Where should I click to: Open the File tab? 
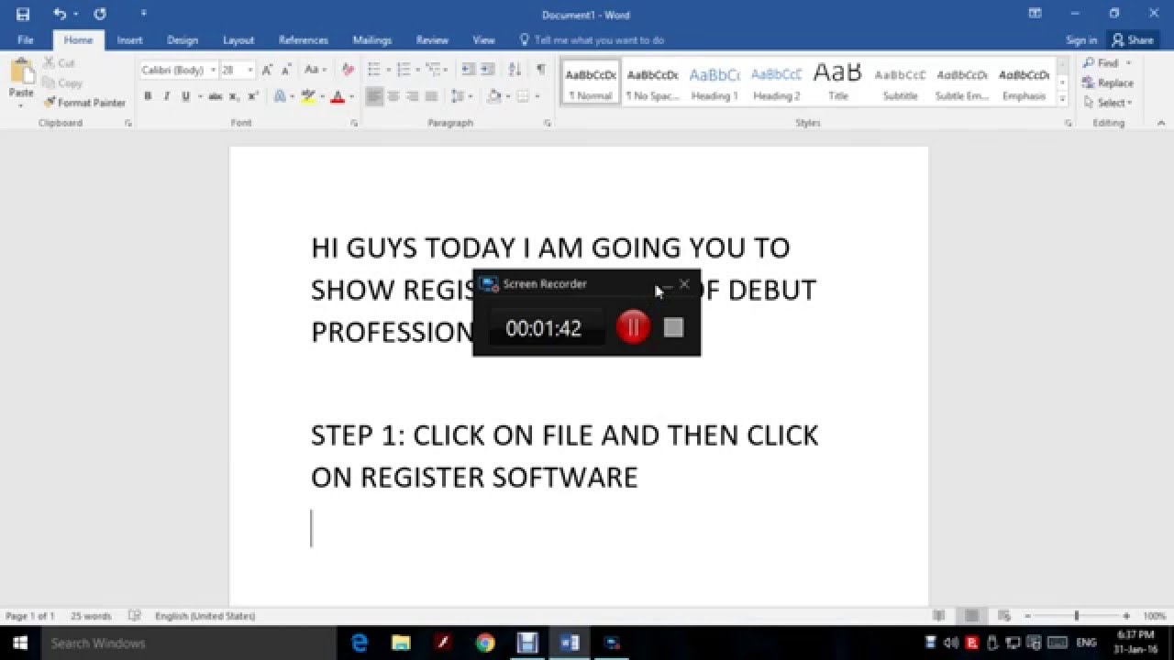click(x=26, y=40)
